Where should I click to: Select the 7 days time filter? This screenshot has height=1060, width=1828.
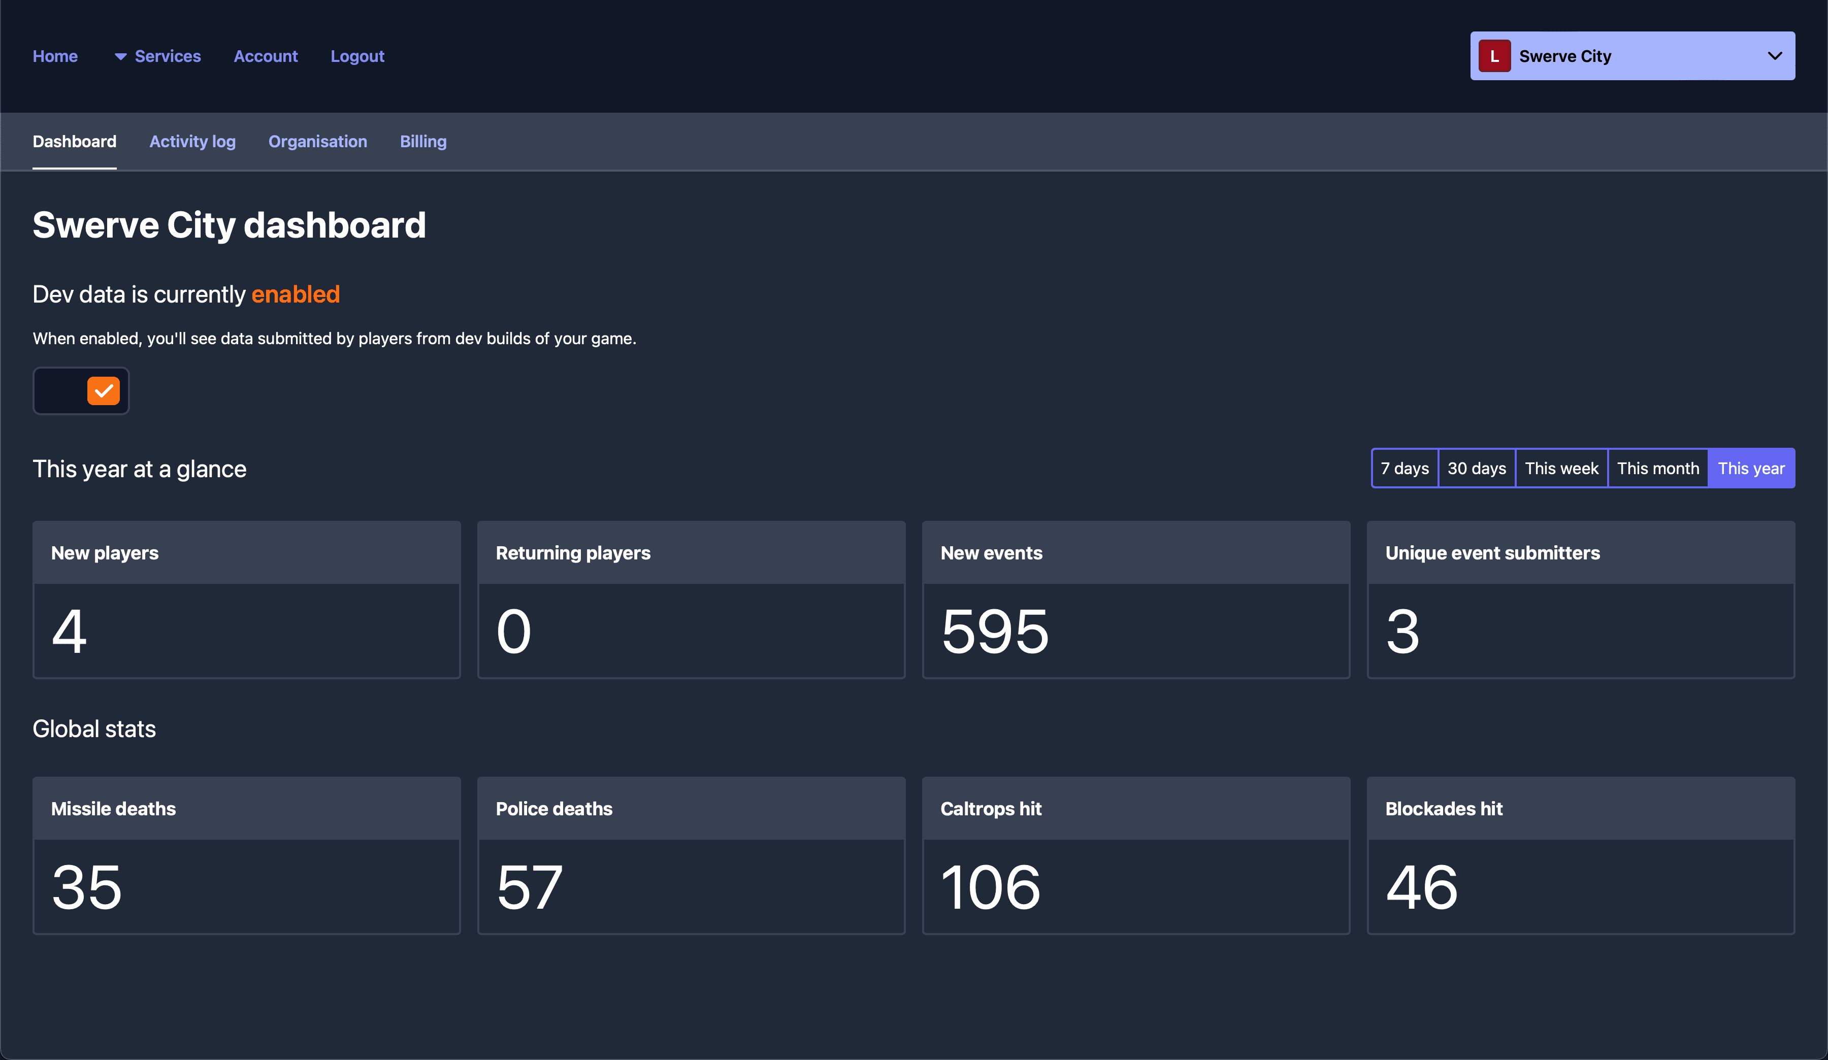(x=1404, y=468)
